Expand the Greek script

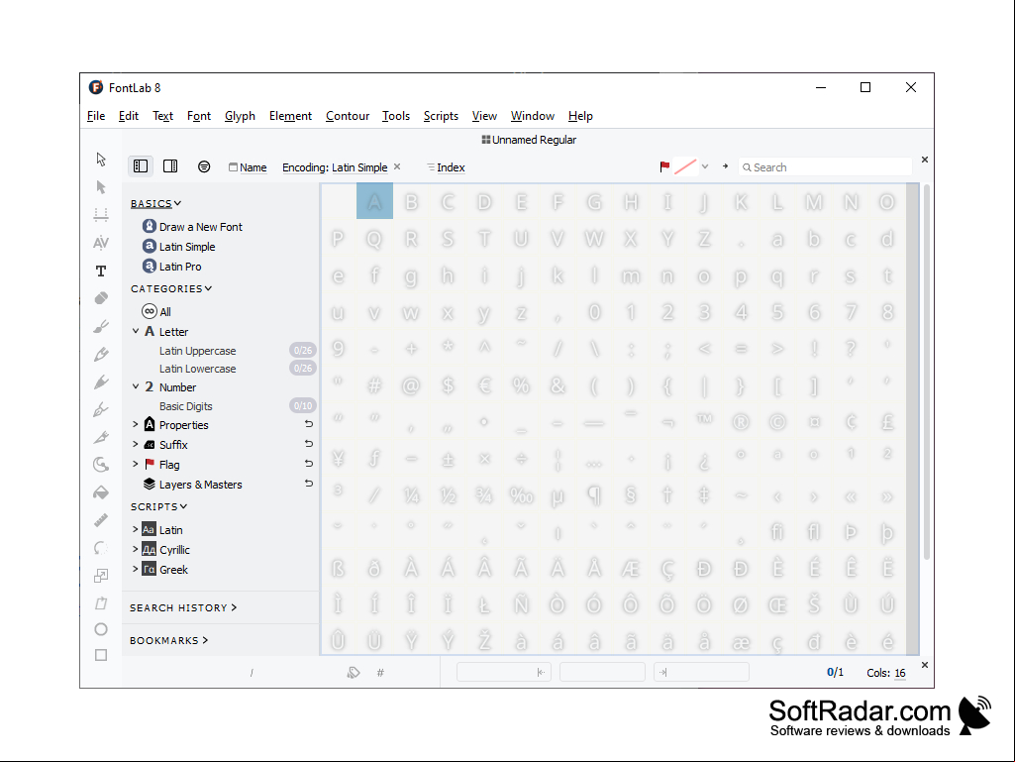click(x=136, y=569)
